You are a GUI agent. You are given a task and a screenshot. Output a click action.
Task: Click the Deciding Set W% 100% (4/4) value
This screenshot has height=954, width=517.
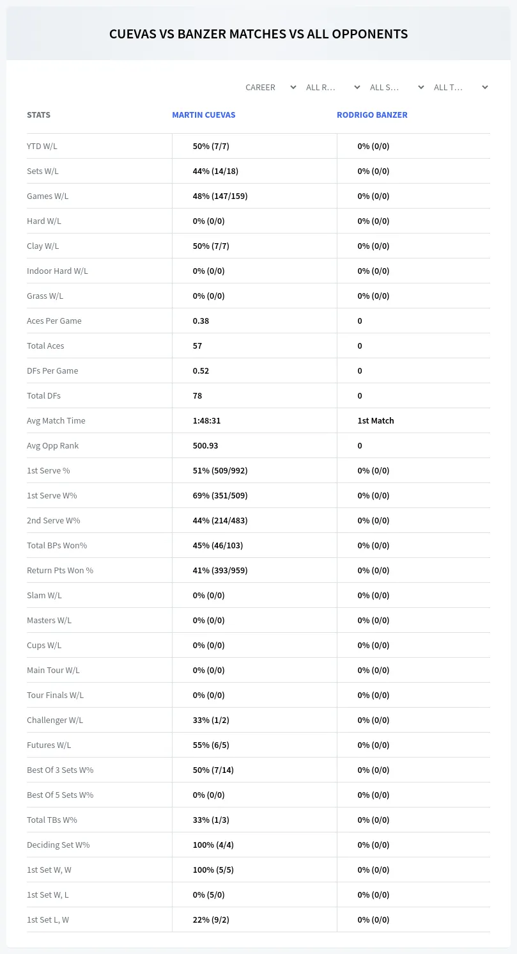(213, 845)
